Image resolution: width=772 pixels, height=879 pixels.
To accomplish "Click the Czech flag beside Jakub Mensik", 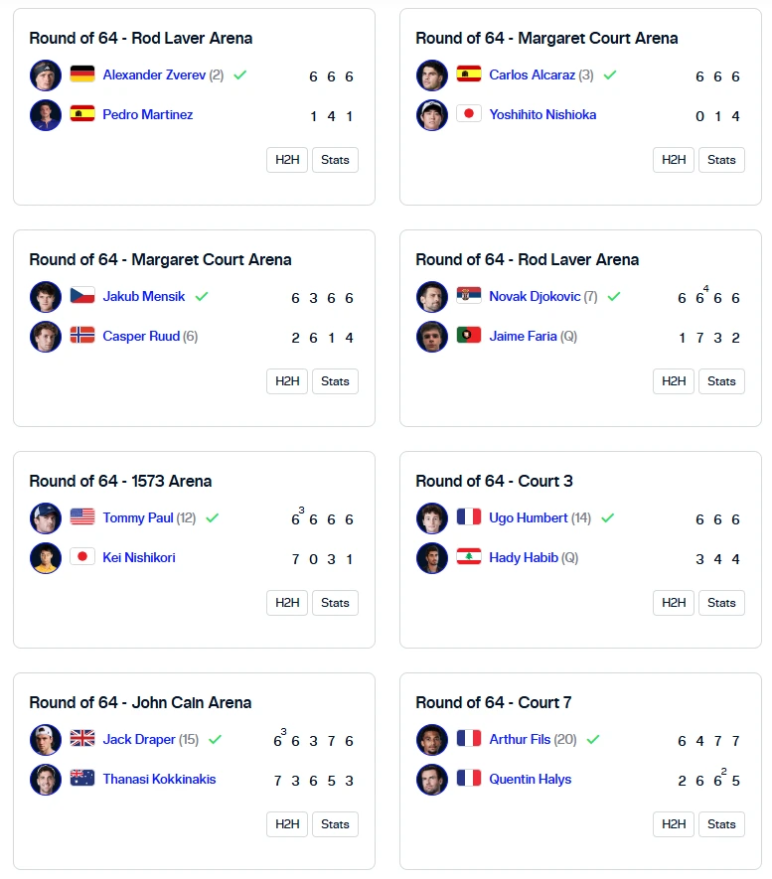I will click(82, 295).
